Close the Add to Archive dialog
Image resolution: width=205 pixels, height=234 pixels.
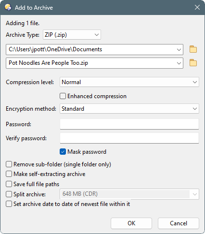tap(197, 7)
